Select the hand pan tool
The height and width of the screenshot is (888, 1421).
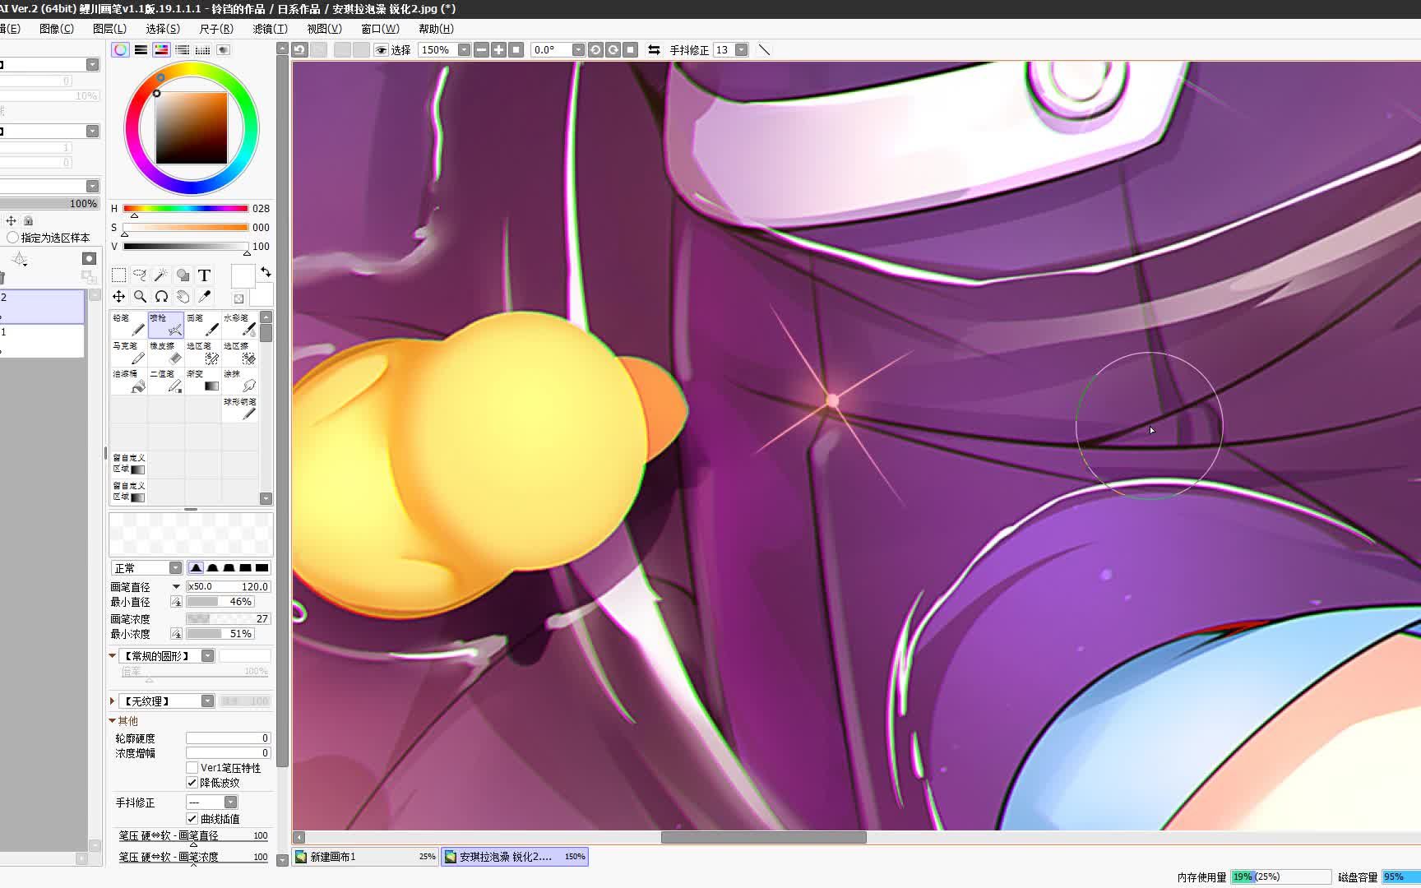(183, 297)
